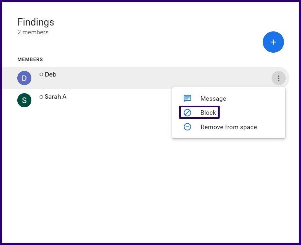Click the 2 members subtitle text
301x245 pixels.
pyautogui.click(x=33, y=32)
